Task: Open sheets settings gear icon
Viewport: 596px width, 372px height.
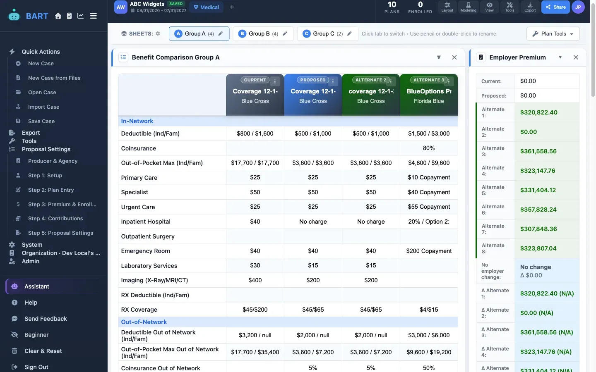Action: [158, 33]
